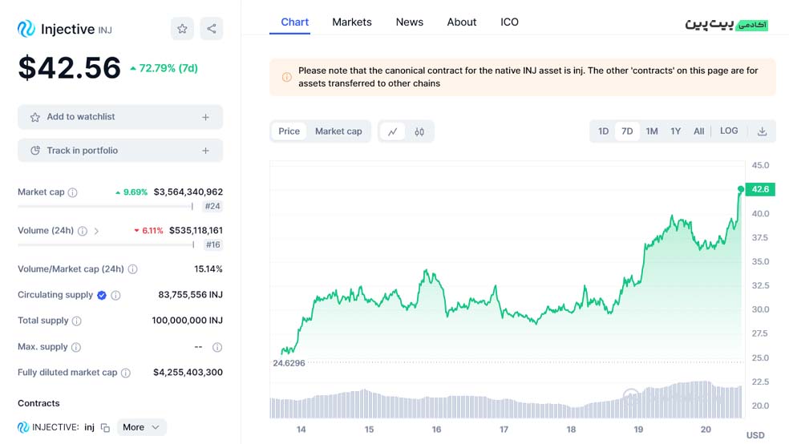Expand Add to watchlist with plus
This screenshot has height=444, width=789.
coord(205,117)
